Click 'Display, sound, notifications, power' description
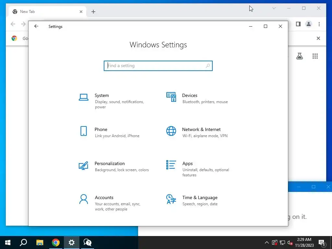 tap(119, 104)
